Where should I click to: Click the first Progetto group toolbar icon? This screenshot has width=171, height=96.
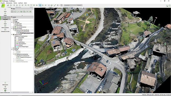pyautogui.click(x=8, y=5)
